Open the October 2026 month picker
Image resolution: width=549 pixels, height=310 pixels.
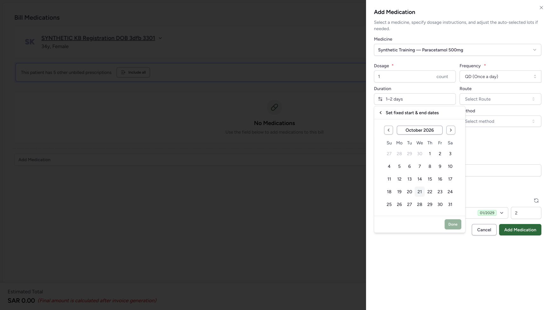[419, 130]
